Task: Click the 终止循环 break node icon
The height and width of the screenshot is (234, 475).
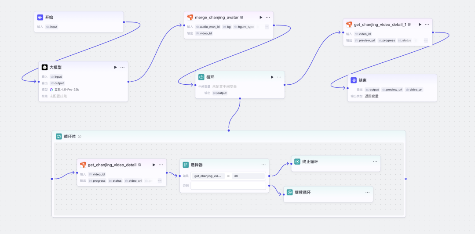Action: 297,162
